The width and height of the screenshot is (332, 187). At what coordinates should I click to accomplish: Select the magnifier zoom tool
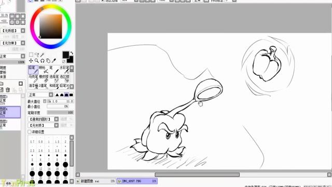pos(37,61)
